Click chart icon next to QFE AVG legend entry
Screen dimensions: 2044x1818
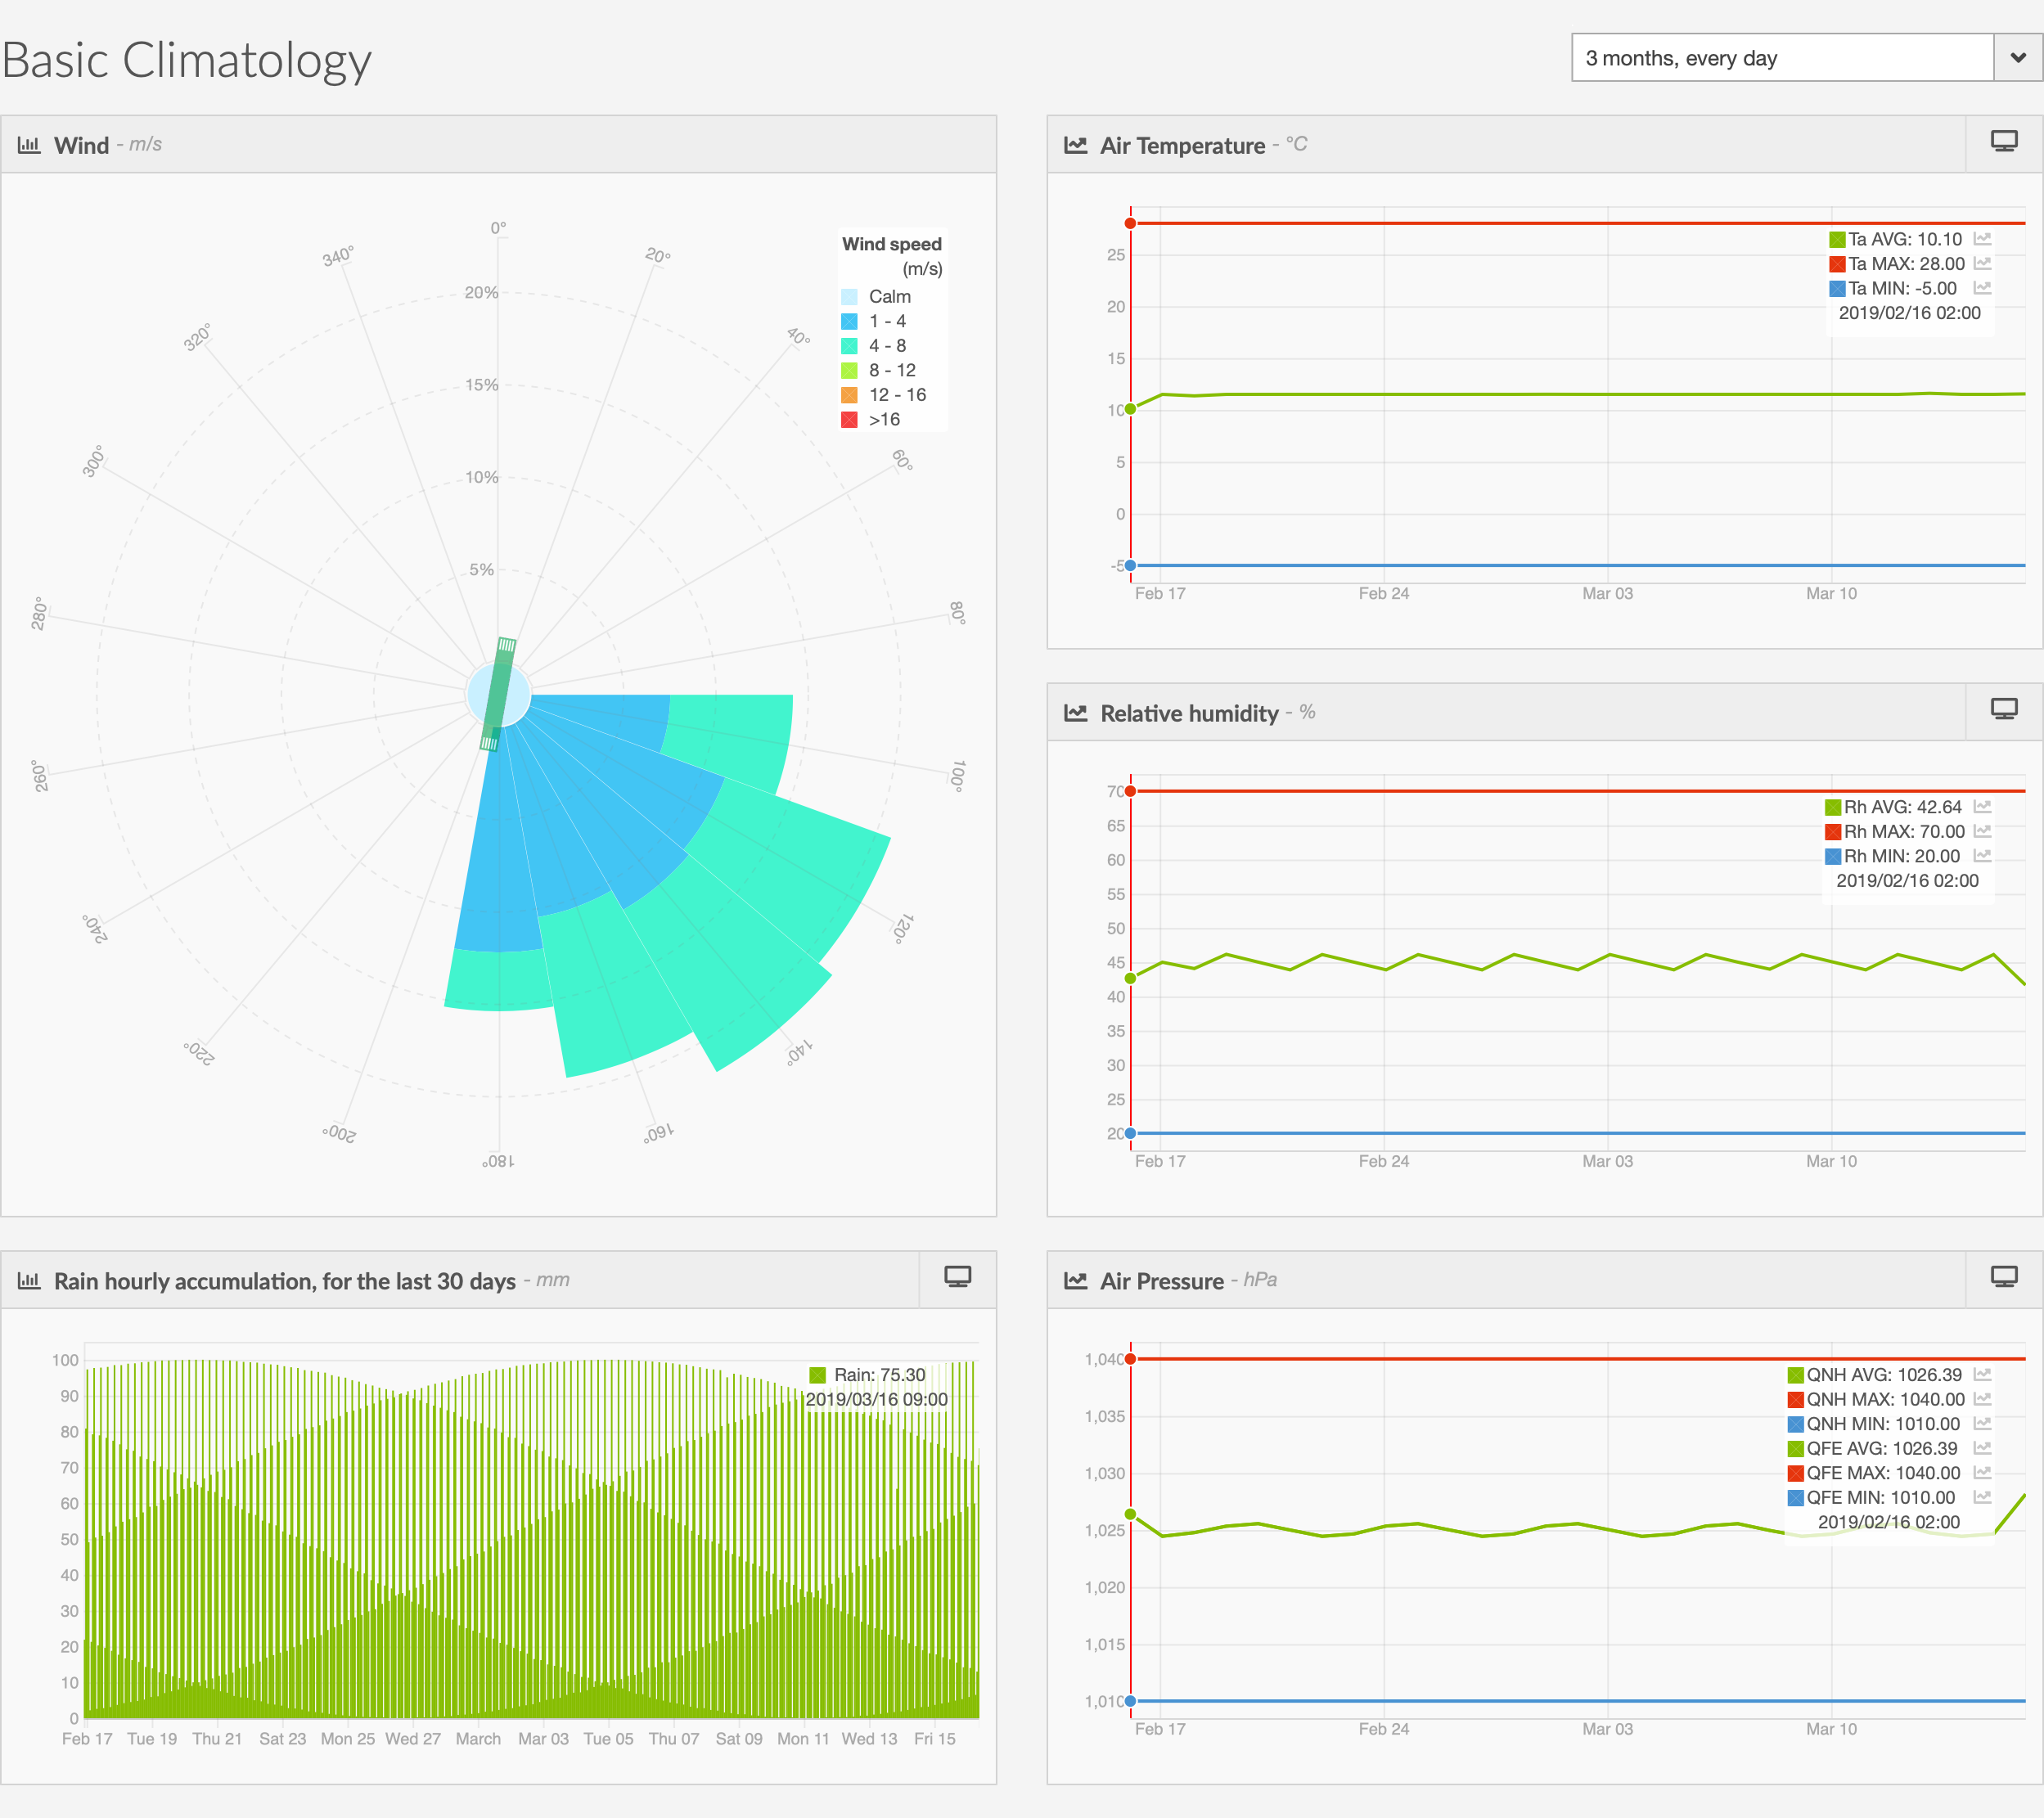pos(1983,1448)
